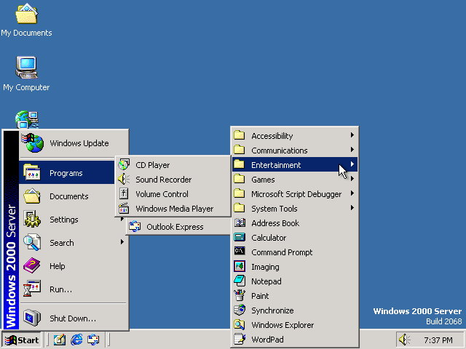
Task: Choose Run... from the Start menu
Action: (74, 289)
